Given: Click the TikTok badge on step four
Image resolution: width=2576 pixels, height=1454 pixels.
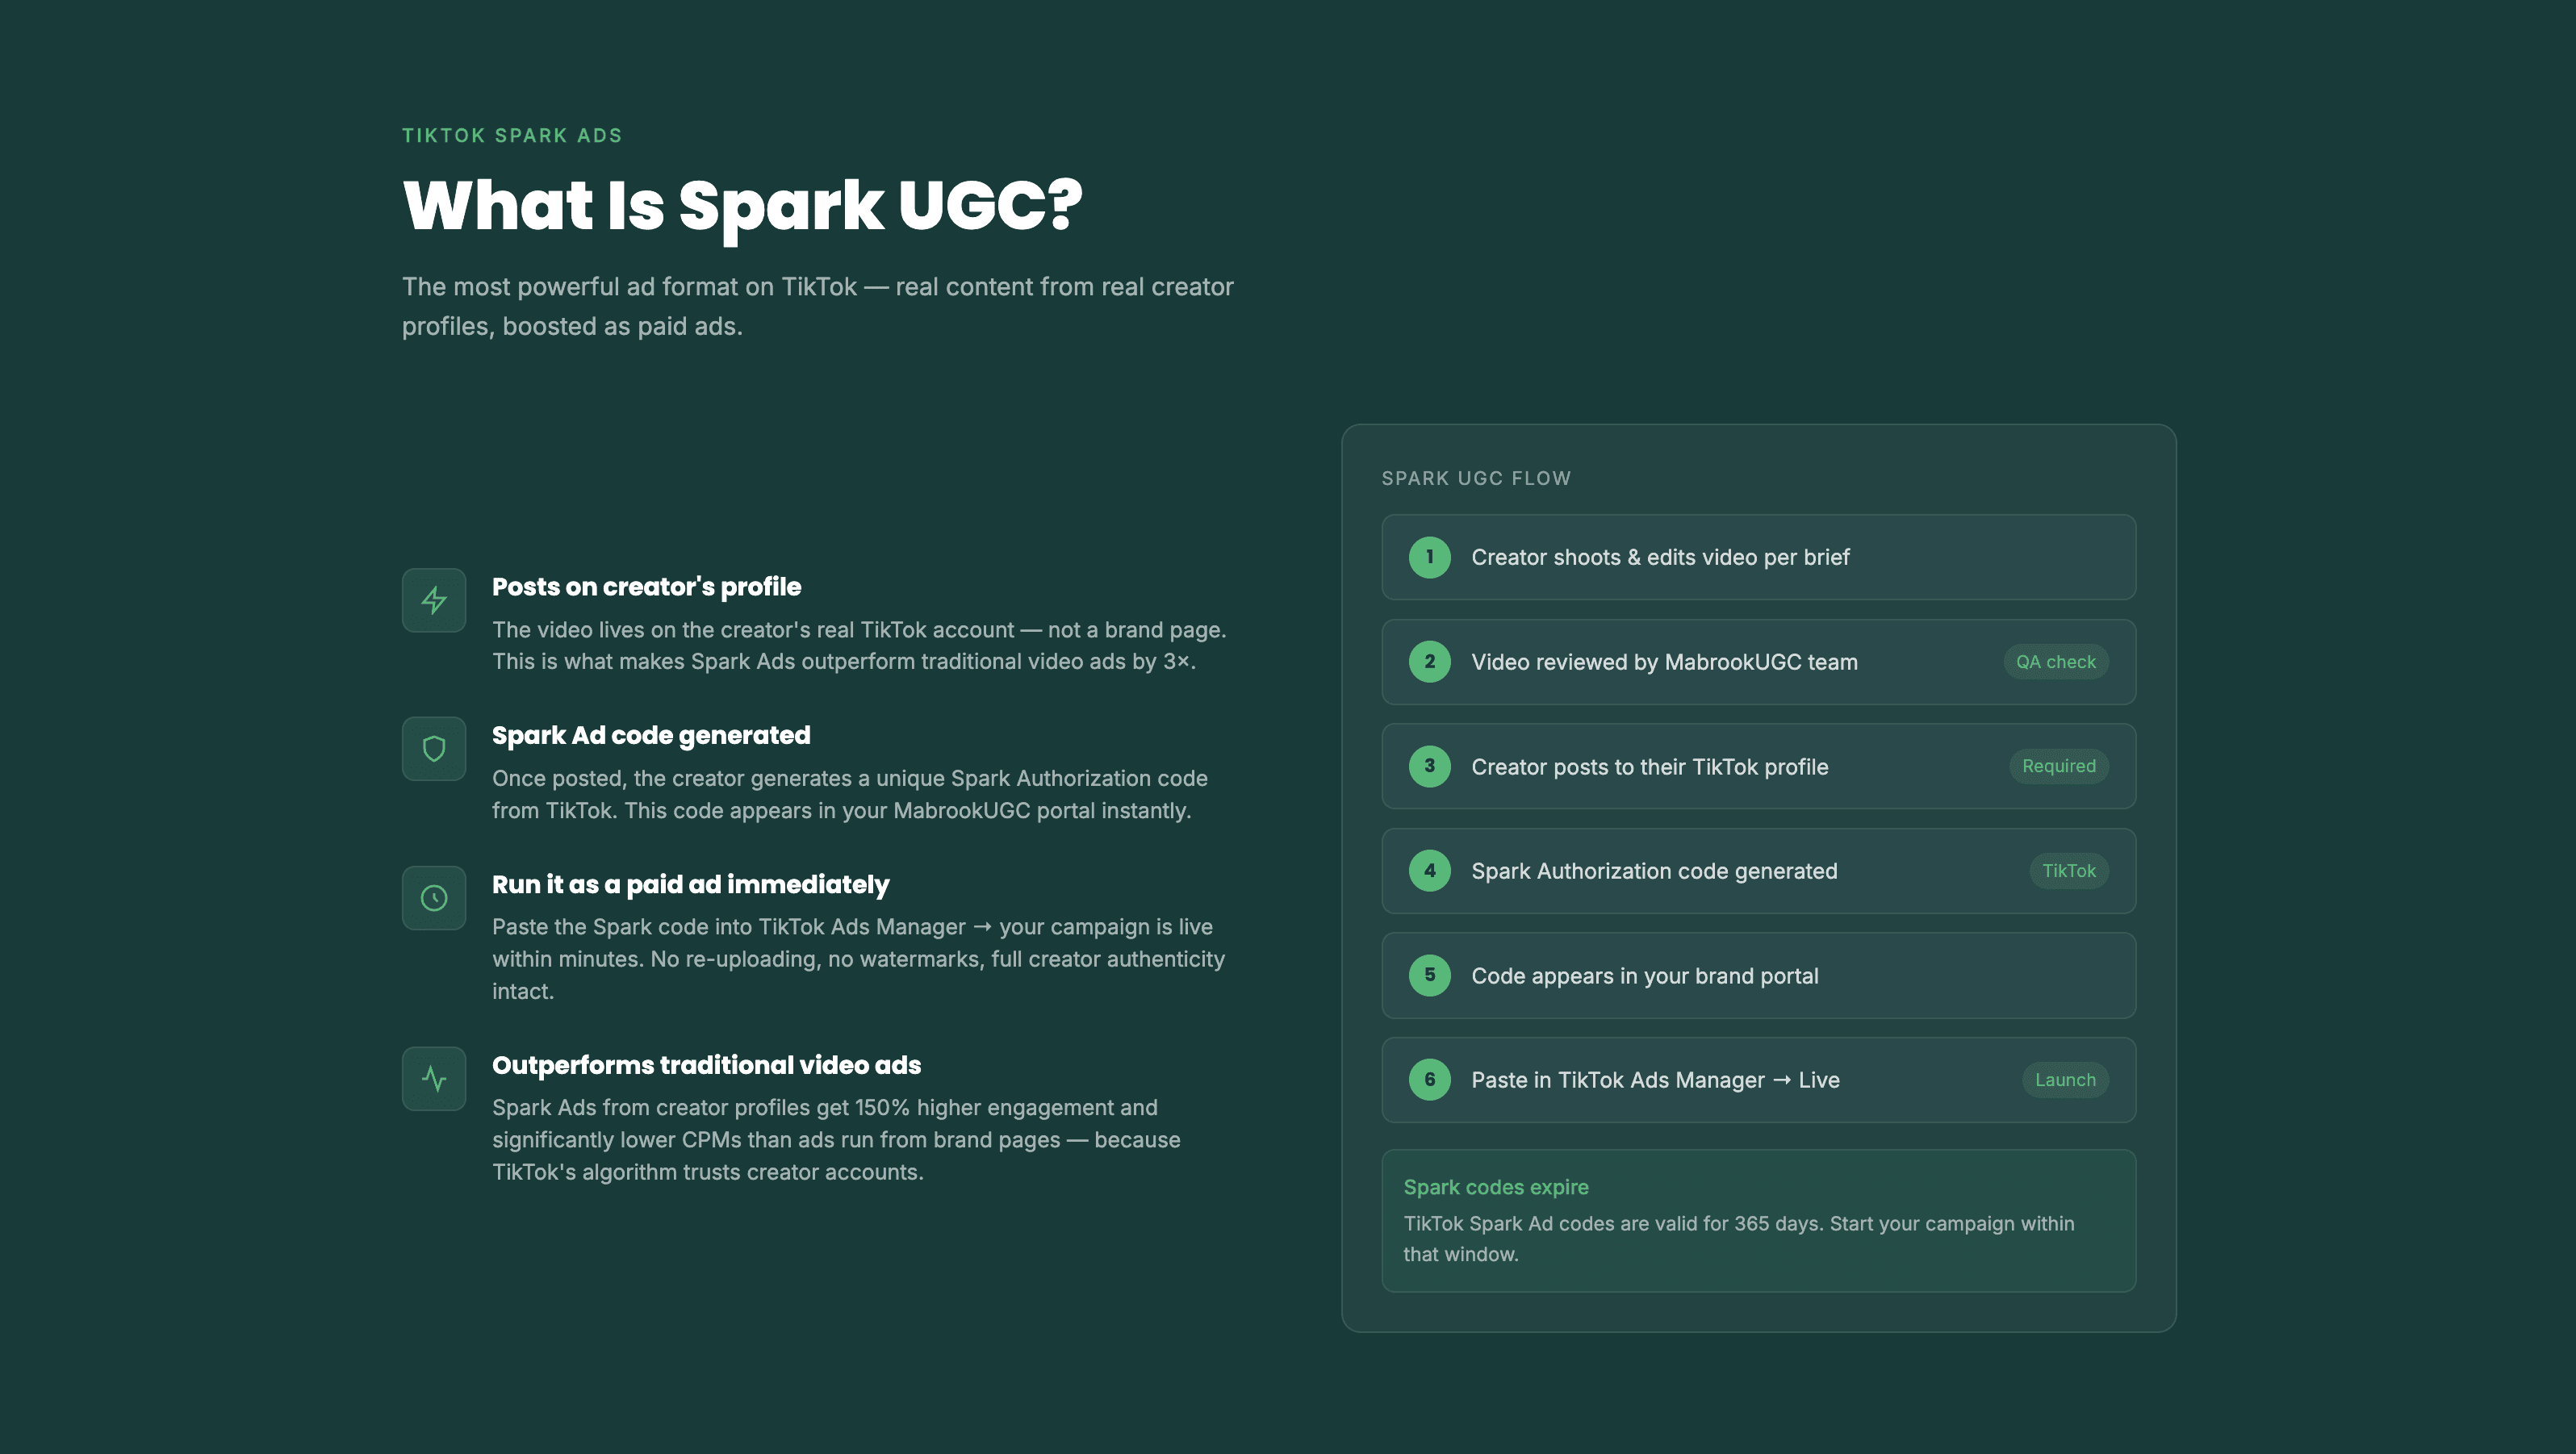Looking at the screenshot, I should pyautogui.click(x=2068, y=871).
